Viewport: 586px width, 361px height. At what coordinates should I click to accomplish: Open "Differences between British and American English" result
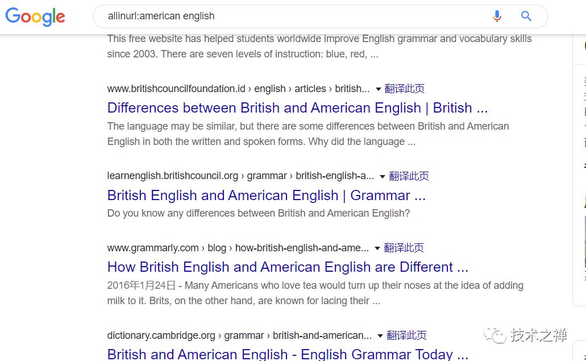(x=297, y=108)
